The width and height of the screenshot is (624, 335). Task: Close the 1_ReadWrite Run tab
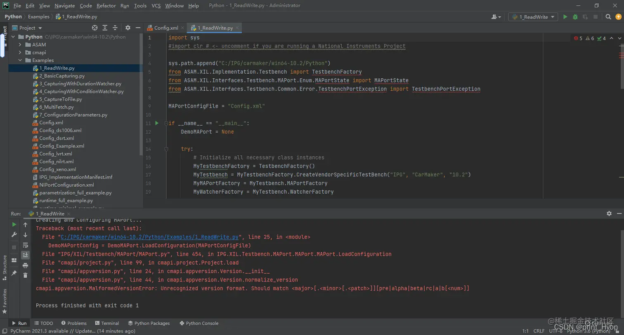pyautogui.click(x=69, y=214)
